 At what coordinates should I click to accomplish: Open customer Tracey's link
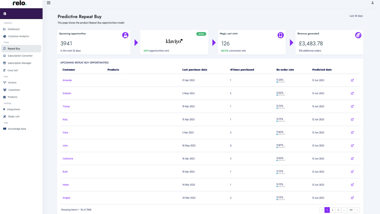tap(66, 106)
